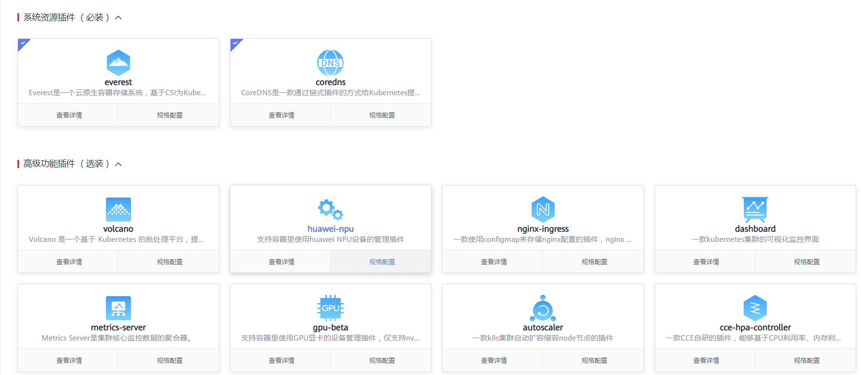Screen dimensions: 861x375
Task: Click the gpu-beta GPU chip icon
Action: pos(330,308)
